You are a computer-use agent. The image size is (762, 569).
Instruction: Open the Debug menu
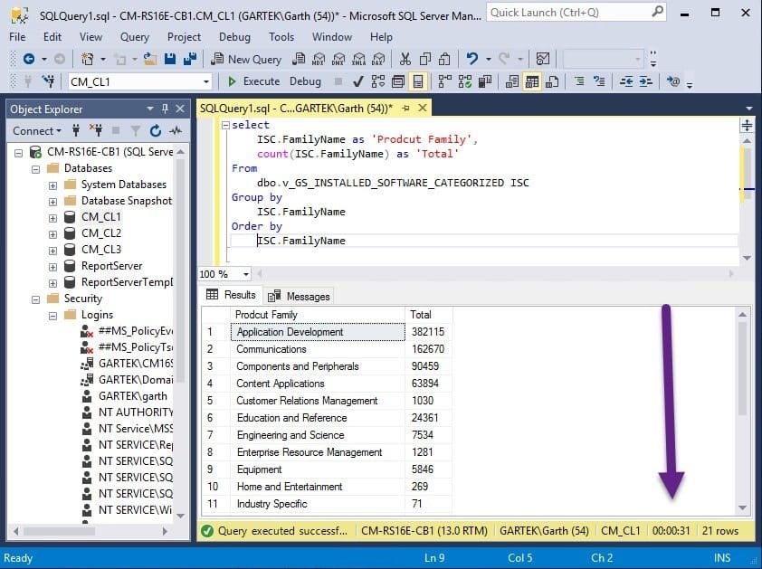click(234, 37)
